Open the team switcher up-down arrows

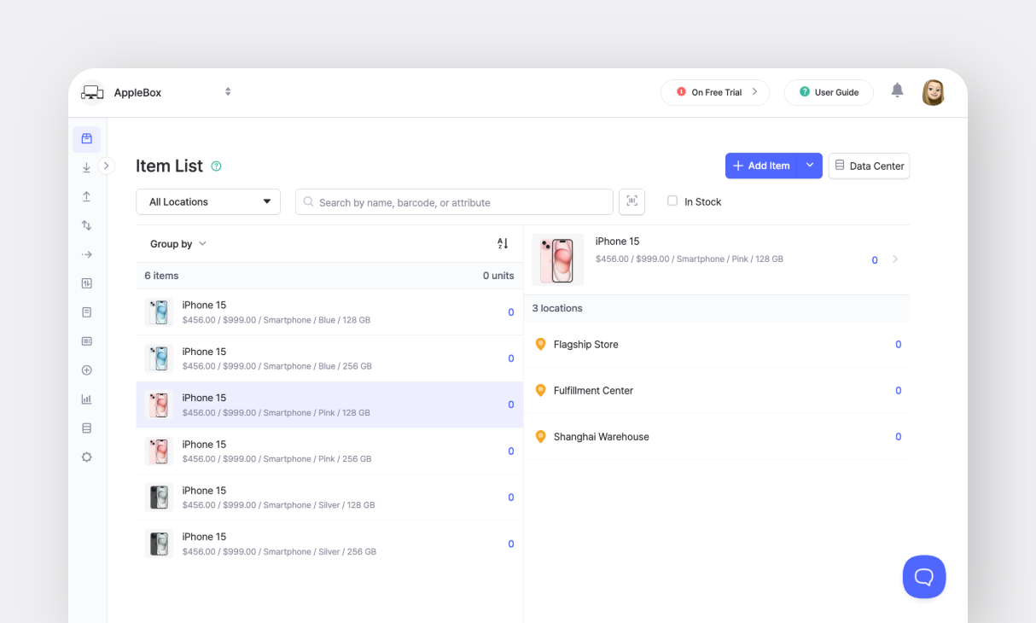click(228, 91)
